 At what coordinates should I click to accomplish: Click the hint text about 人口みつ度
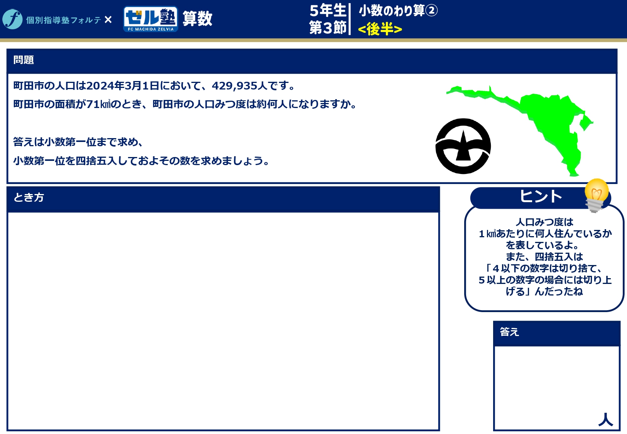tap(544, 257)
